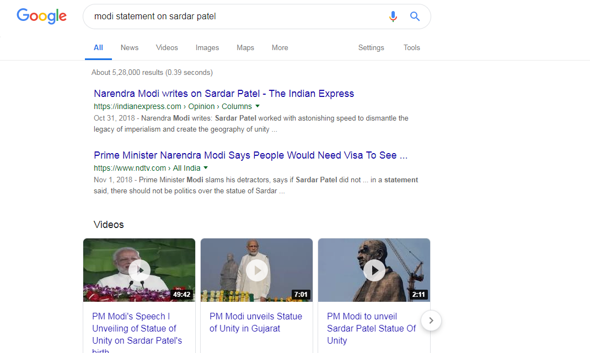Open Narendra Modi writes on Sardar Patel result

point(224,94)
